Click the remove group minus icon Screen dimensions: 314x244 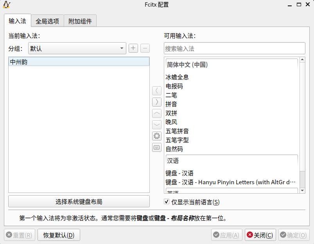(145, 48)
